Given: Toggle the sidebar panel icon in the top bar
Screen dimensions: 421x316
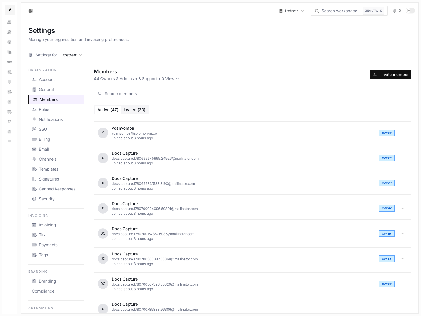Looking at the screenshot, I should [x=31, y=11].
